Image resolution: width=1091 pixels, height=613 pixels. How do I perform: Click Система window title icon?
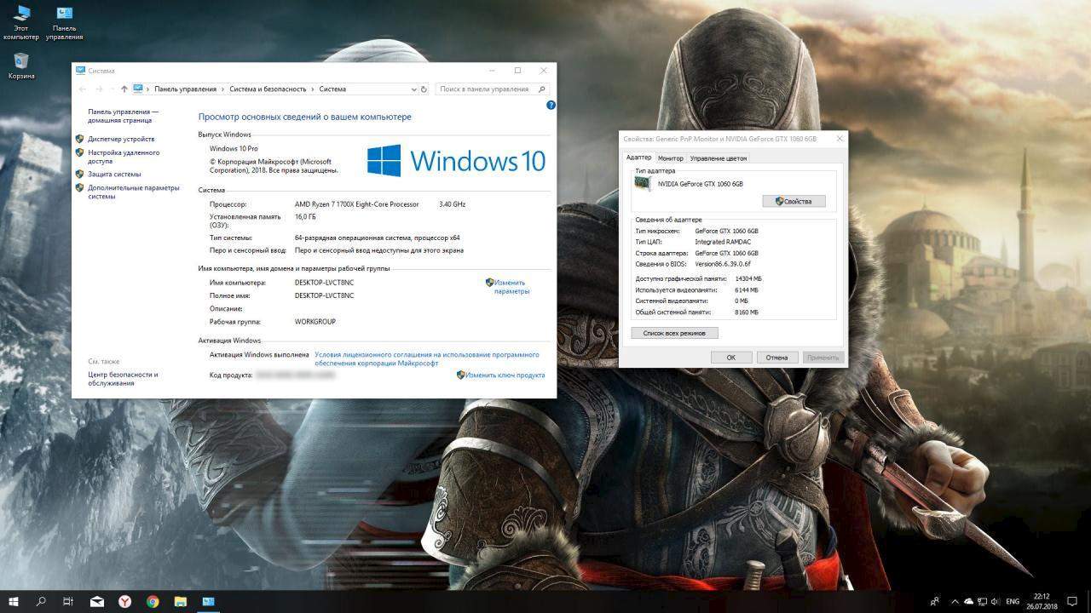[x=80, y=71]
